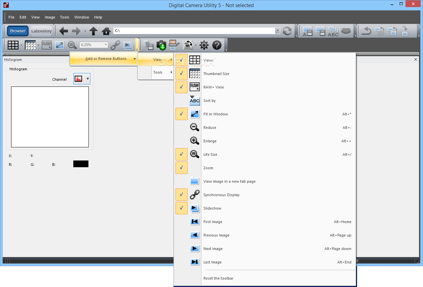Open Views grid dropdown arrow
This screenshot has width=423, height=287.
point(21,45)
